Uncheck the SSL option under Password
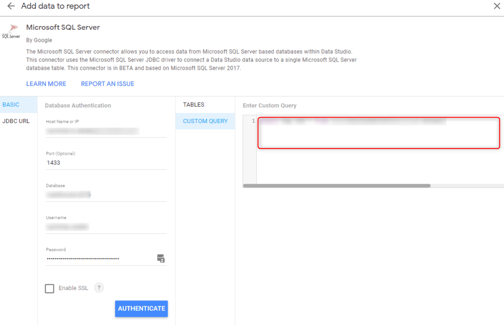Image resolution: width=504 pixels, height=326 pixels. [49, 288]
